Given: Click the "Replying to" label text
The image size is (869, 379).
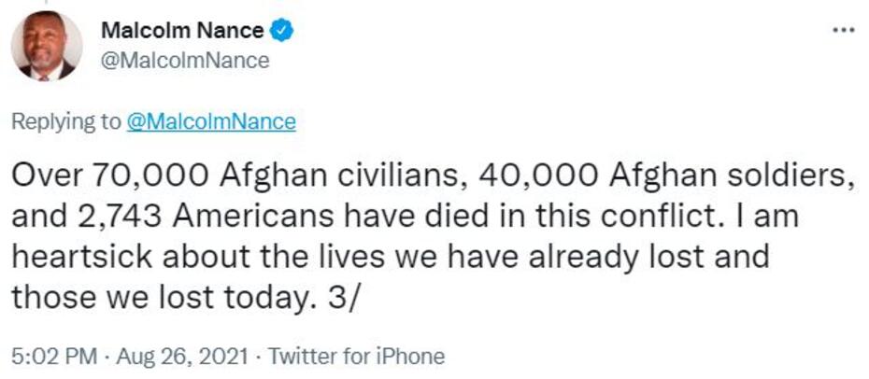Looking at the screenshot, I should pyautogui.click(x=65, y=121).
